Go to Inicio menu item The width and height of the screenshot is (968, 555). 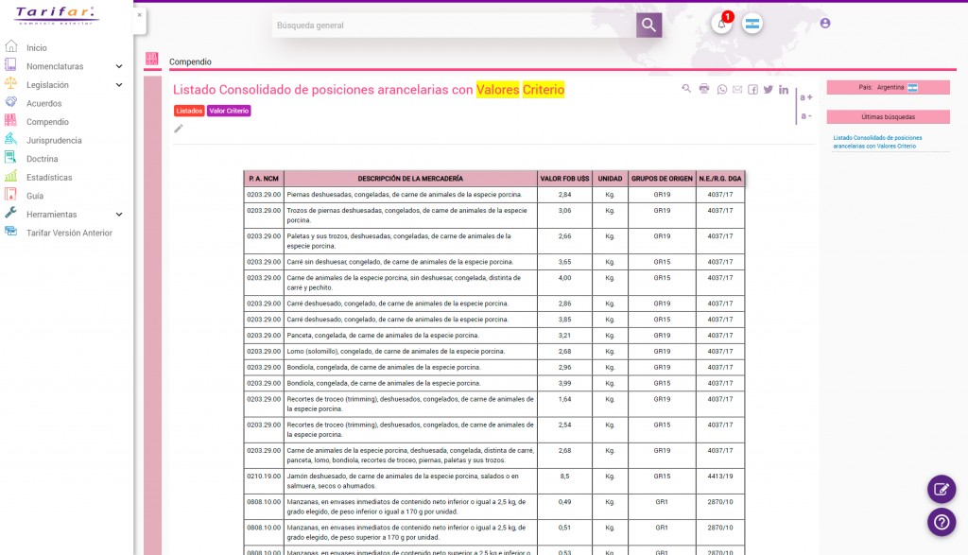(37, 47)
